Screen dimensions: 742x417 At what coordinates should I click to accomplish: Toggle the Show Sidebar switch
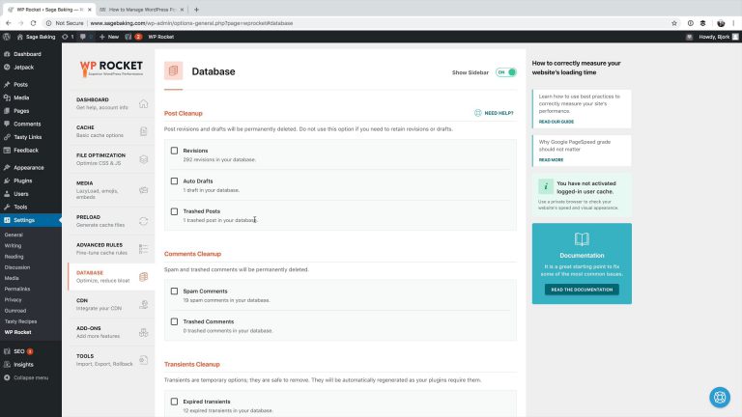pyautogui.click(x=506, y=72)
